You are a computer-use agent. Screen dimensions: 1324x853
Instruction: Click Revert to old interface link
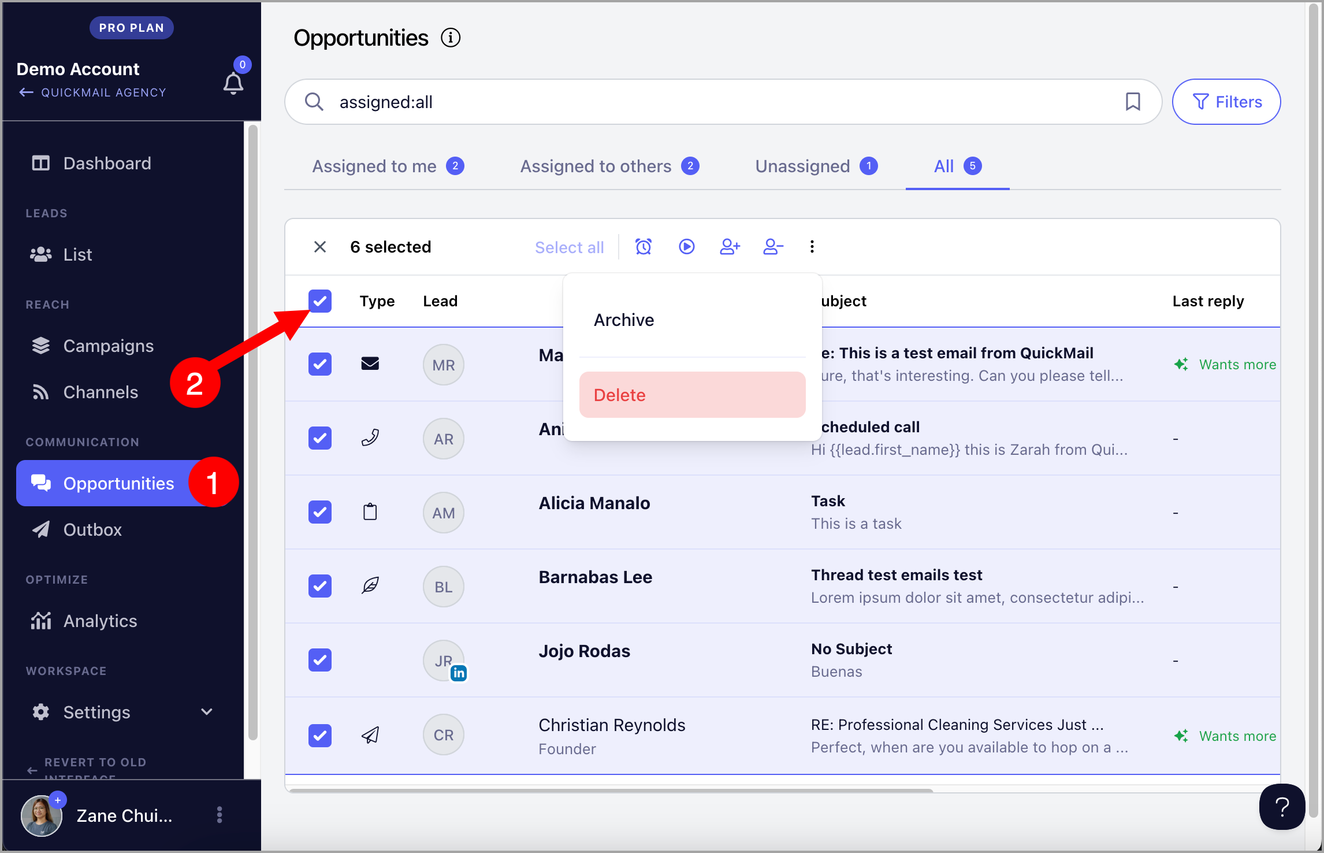[x=88, y=769]
